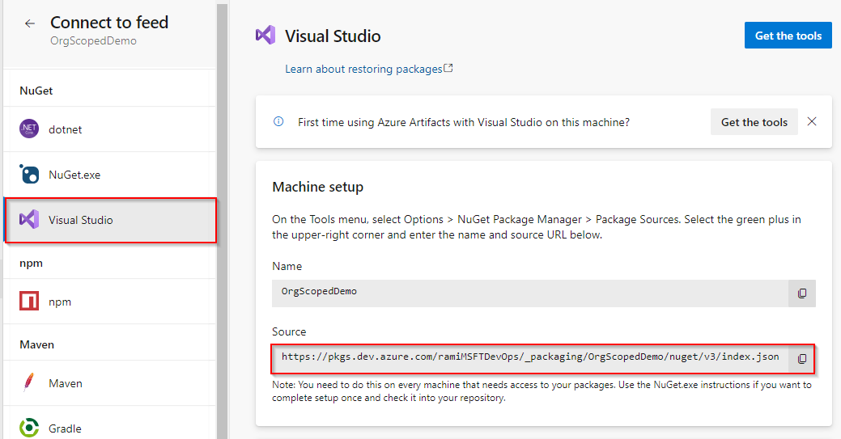The width and height of the screenshot is (841, 439).
Task: Click the Gradle circular icon
Action: pyautogui.click(x=29, y=428)
